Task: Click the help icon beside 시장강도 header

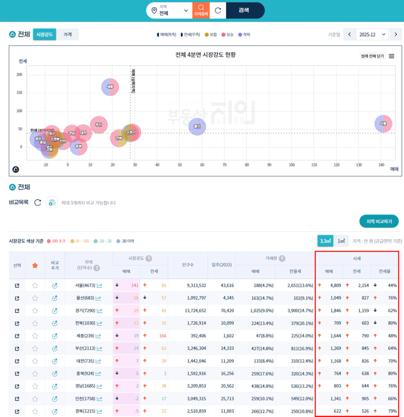Action: point(149,259)
